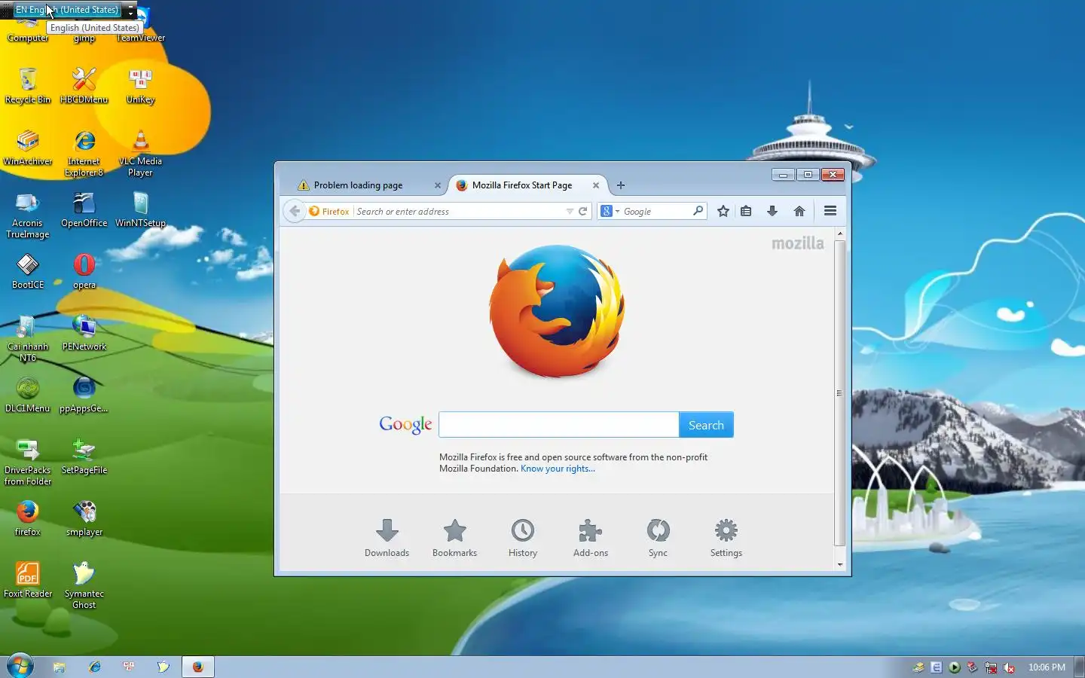Click the 10:06 PM system clock

coord(1047,667)
